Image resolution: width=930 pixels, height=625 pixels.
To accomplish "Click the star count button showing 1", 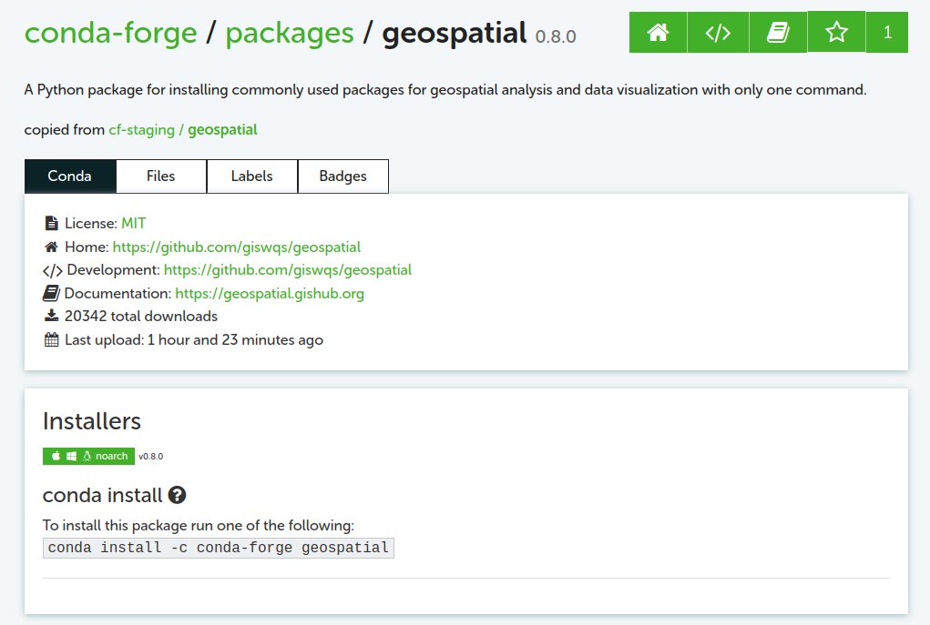I will [x=887, y=32].
